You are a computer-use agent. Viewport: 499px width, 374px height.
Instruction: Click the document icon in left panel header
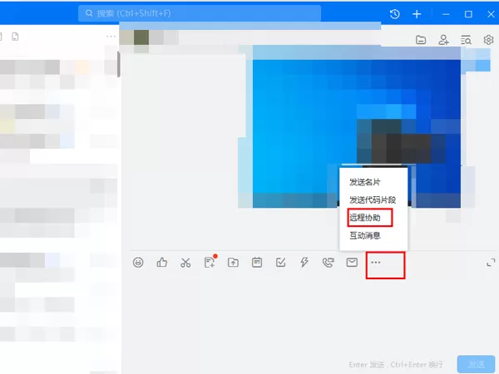click(15, 37)
